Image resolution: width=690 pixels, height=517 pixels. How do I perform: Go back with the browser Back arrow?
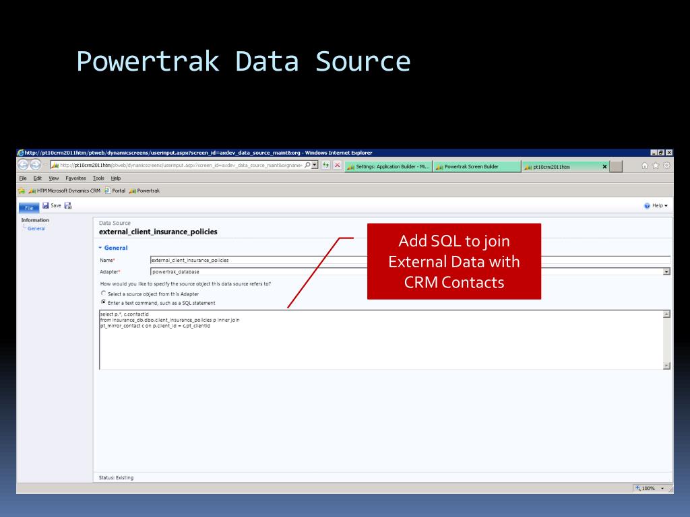[23, 165]
